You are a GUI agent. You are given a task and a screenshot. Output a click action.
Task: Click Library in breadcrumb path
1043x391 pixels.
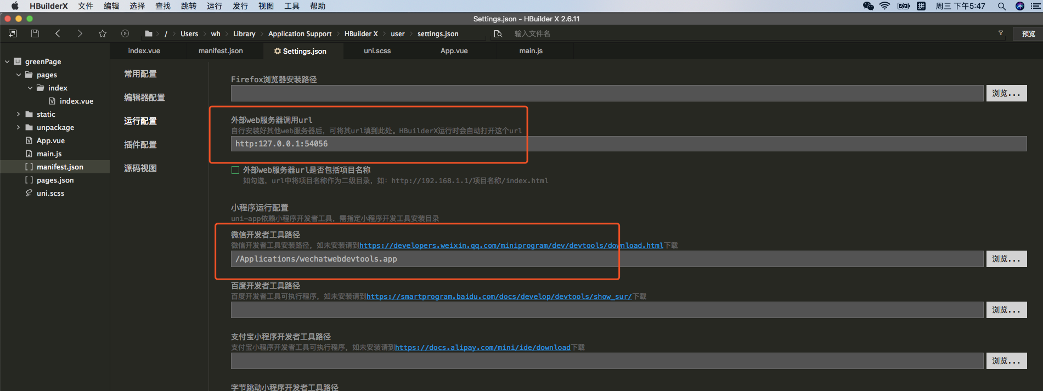[x=244, y=33]
